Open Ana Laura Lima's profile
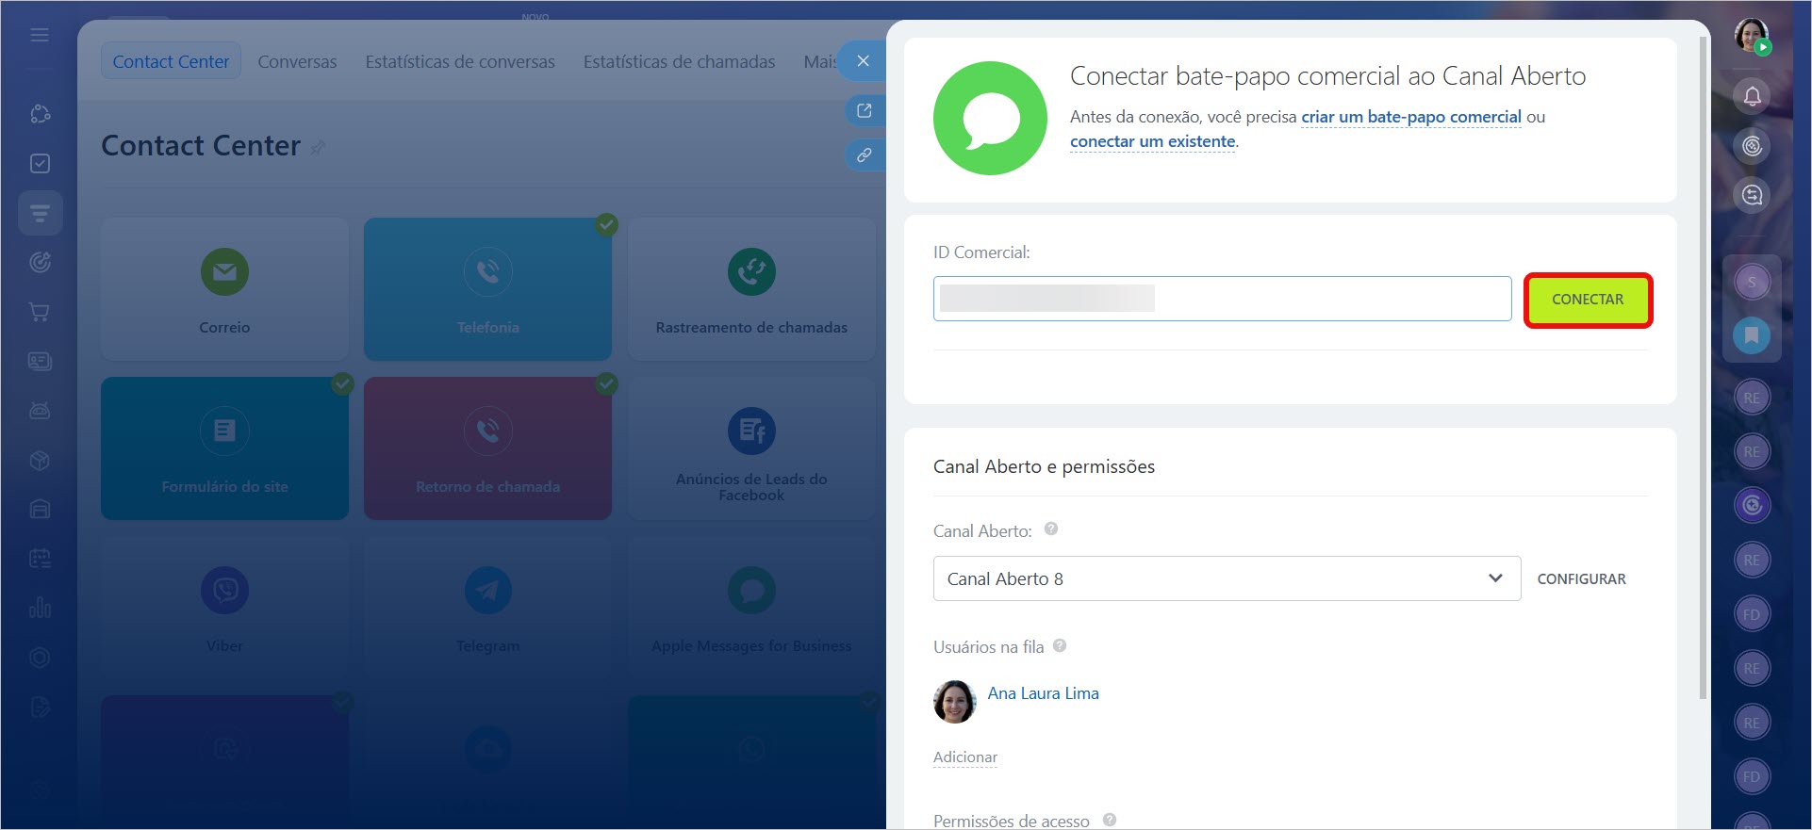Screen dimensions: 1812x830 [x=1043, y=693]
